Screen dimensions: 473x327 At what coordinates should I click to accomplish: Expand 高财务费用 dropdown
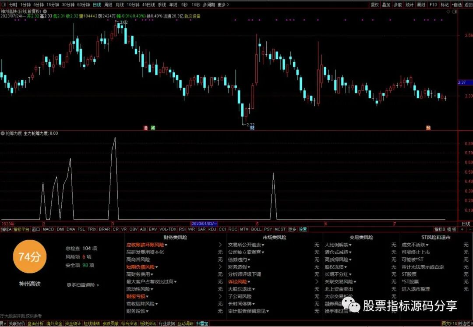[x=152, y=274]
